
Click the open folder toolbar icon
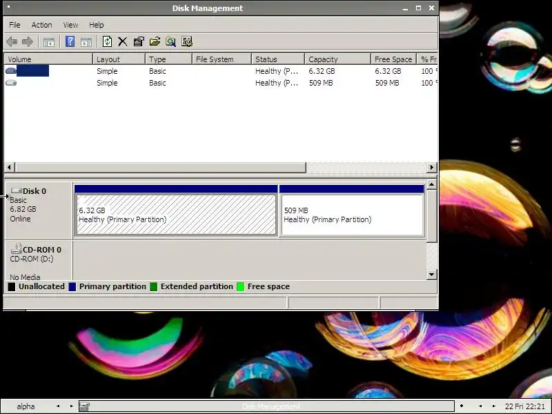pyautogui.click(x=155, y=41)
